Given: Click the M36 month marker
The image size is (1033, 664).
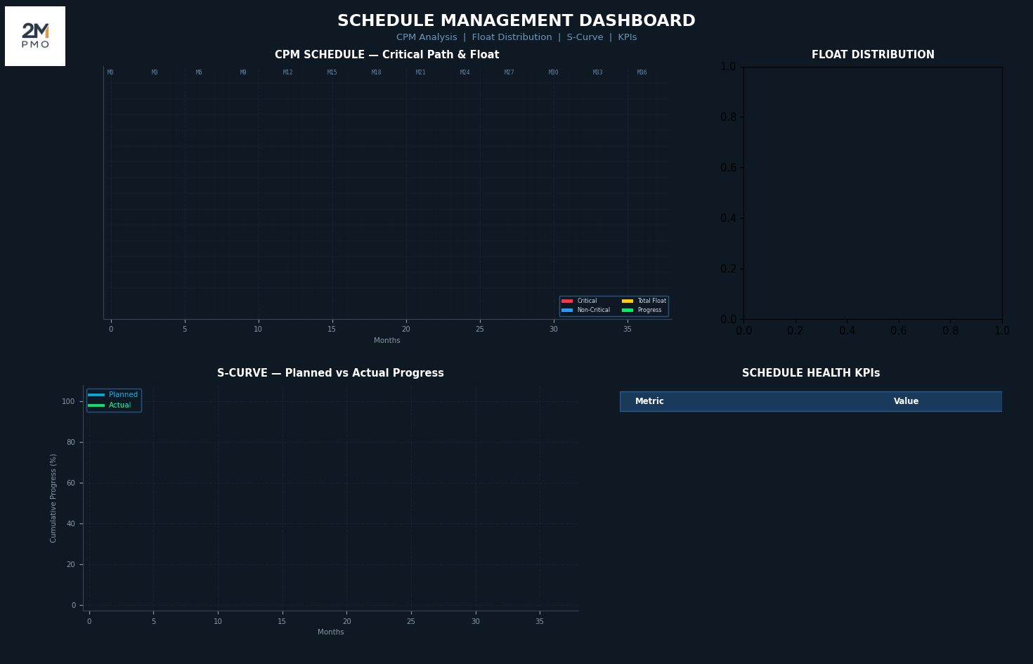Looking at the screenshot, I should 642,73.
